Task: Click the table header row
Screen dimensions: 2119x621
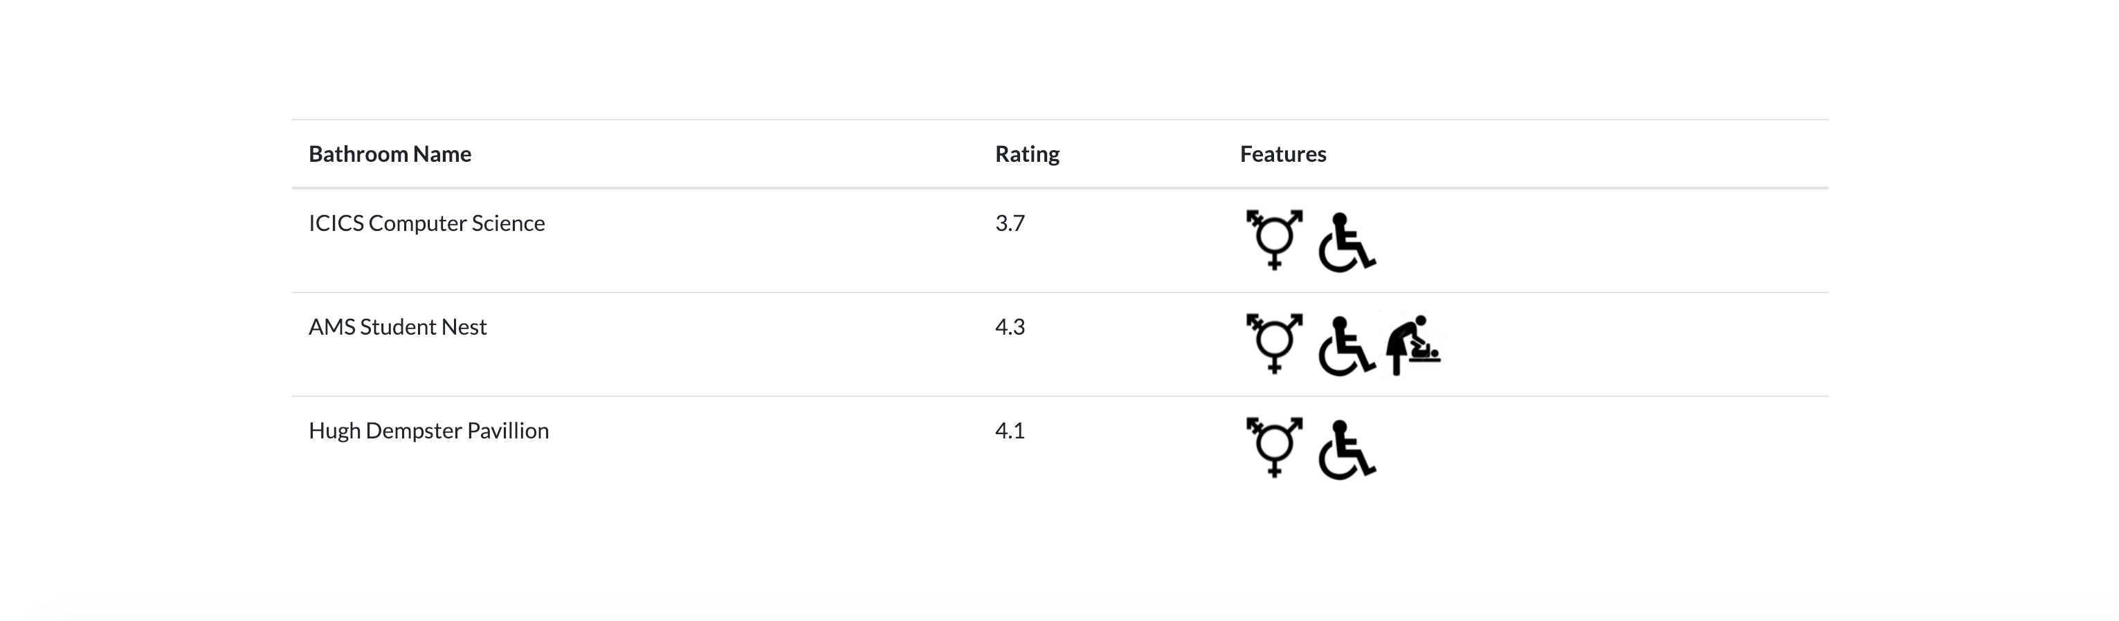Action: 1060,154
